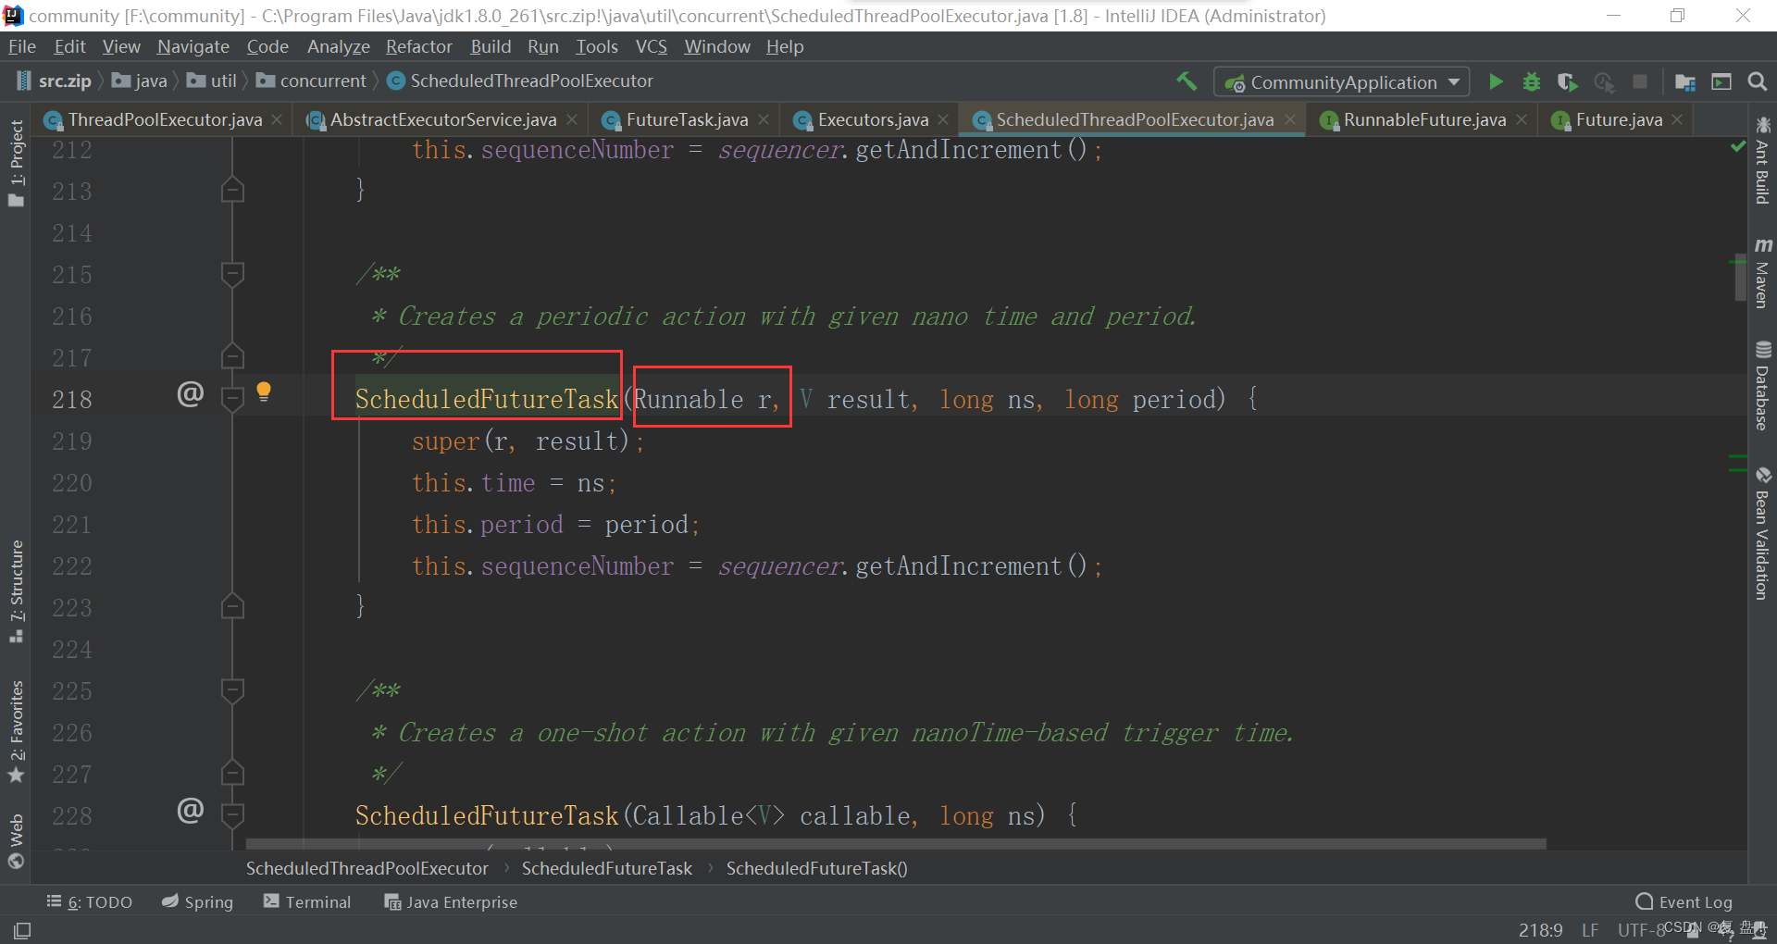Open the Navigate menu
Image resolution: width=1777 pixels, height=944 pixels.
[x=193, y=46]
